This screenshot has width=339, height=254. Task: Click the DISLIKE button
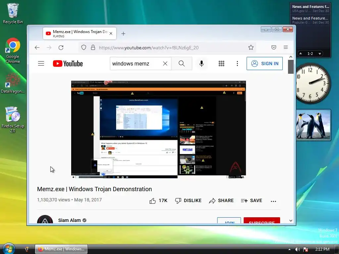188,201
